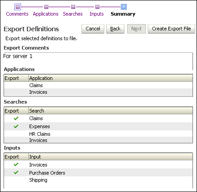This screenshot has height=192, width=197.
Task: Jump to the Searches train step label
Action: click(x=73, y=14)
